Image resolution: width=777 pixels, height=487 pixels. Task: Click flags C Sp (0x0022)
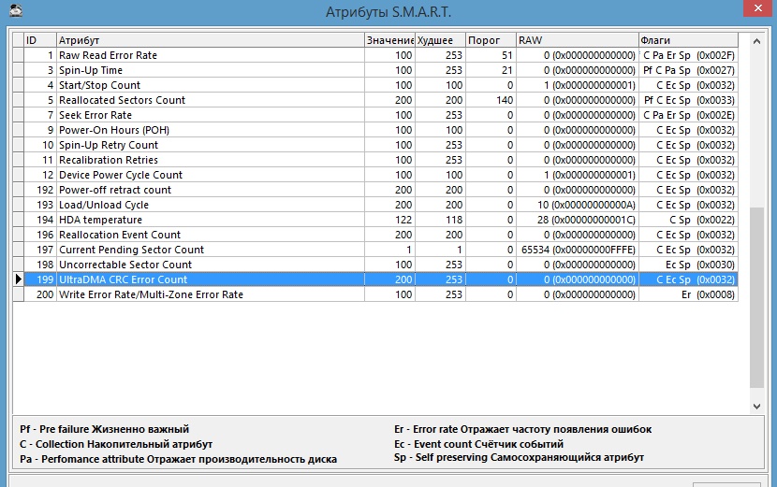(702, 220)
